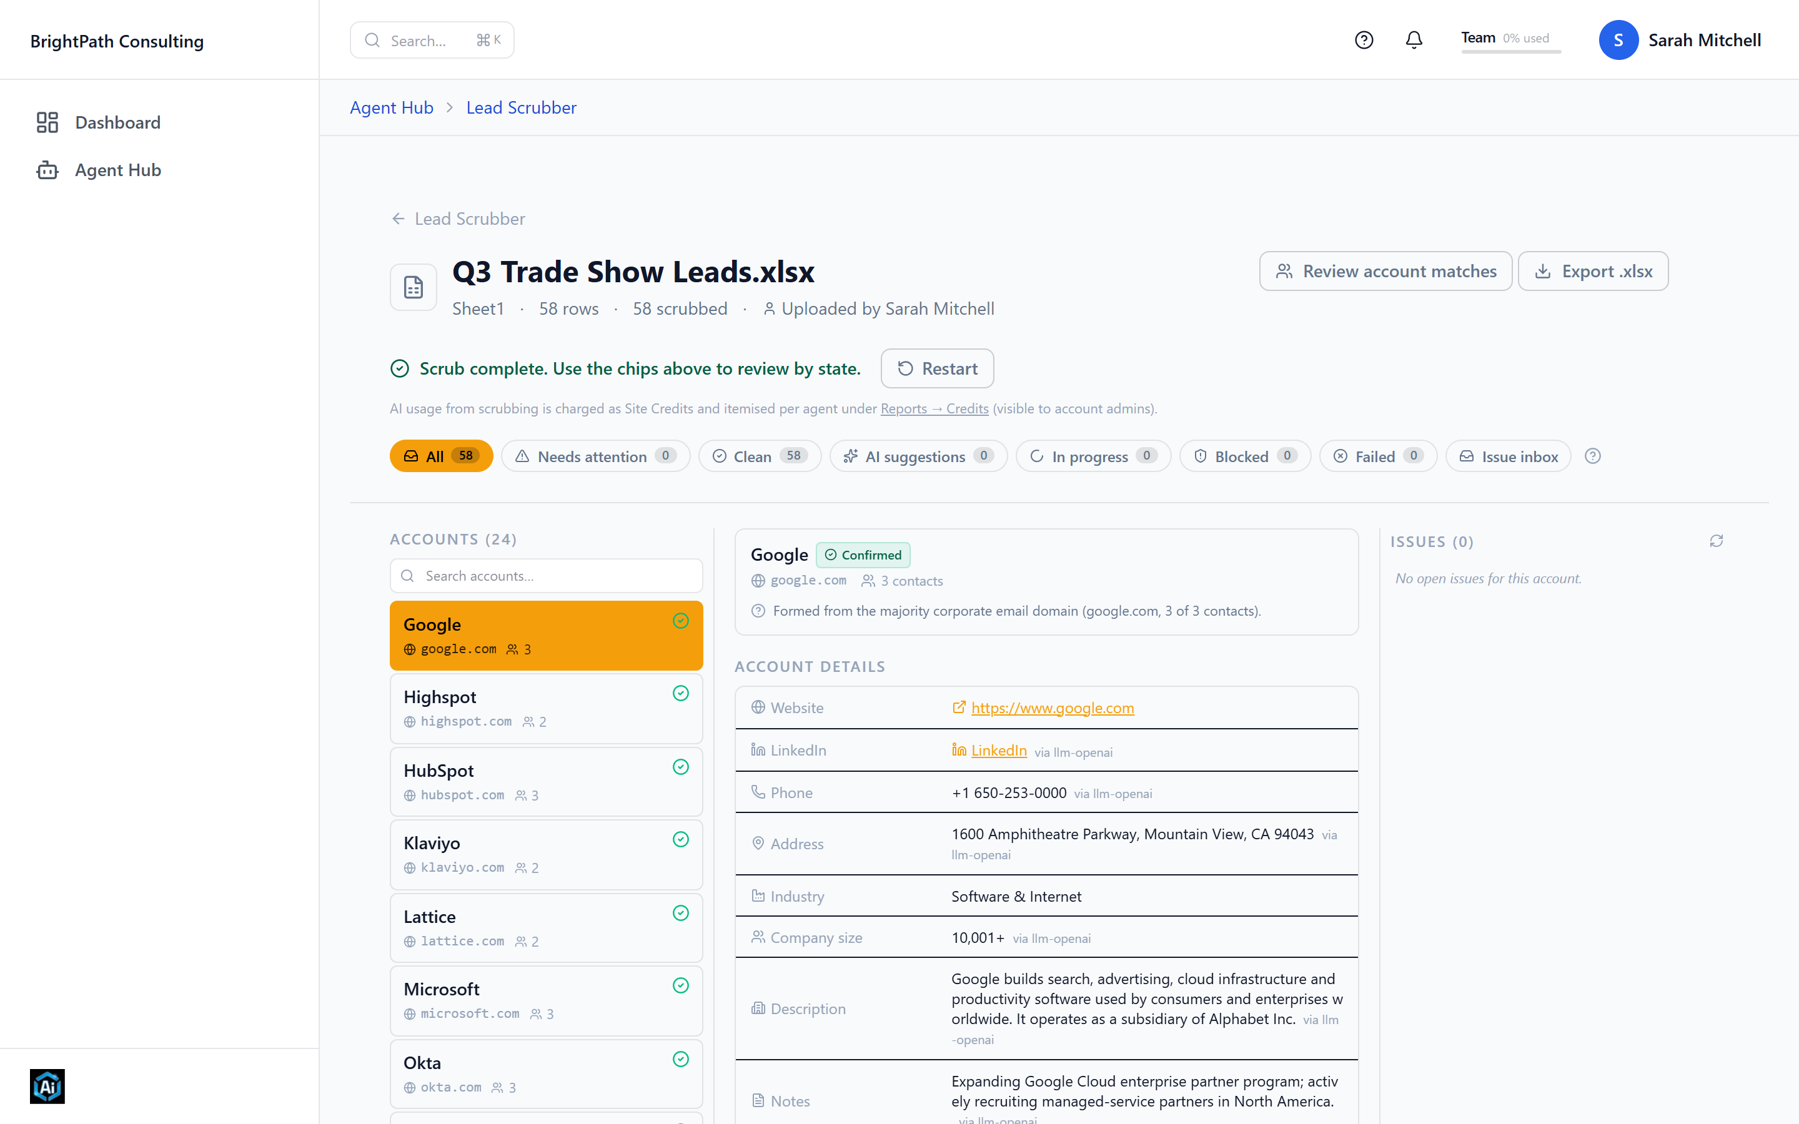This screenshot has width=1799, height=1124.
Task: Click the Google account confirmed checkmark
Action: (x=681, y=621)
